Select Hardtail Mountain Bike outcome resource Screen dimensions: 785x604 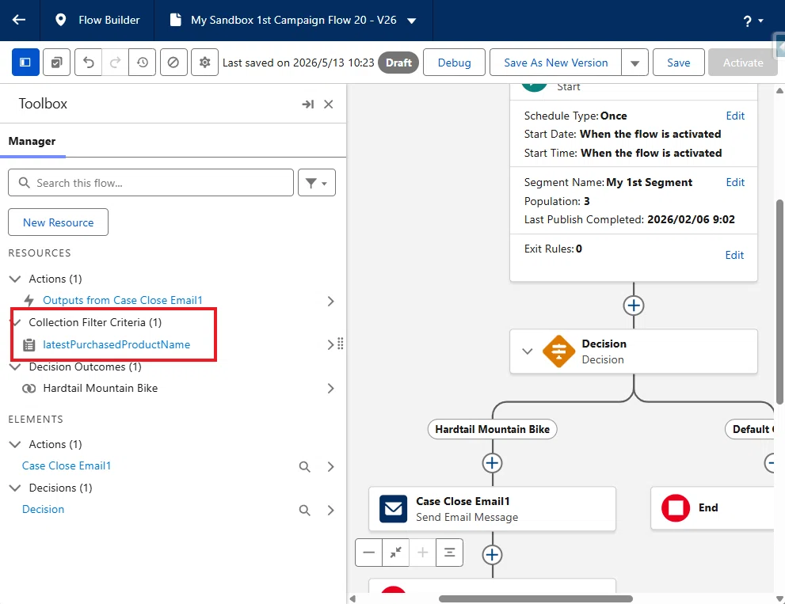coord(100,389)
